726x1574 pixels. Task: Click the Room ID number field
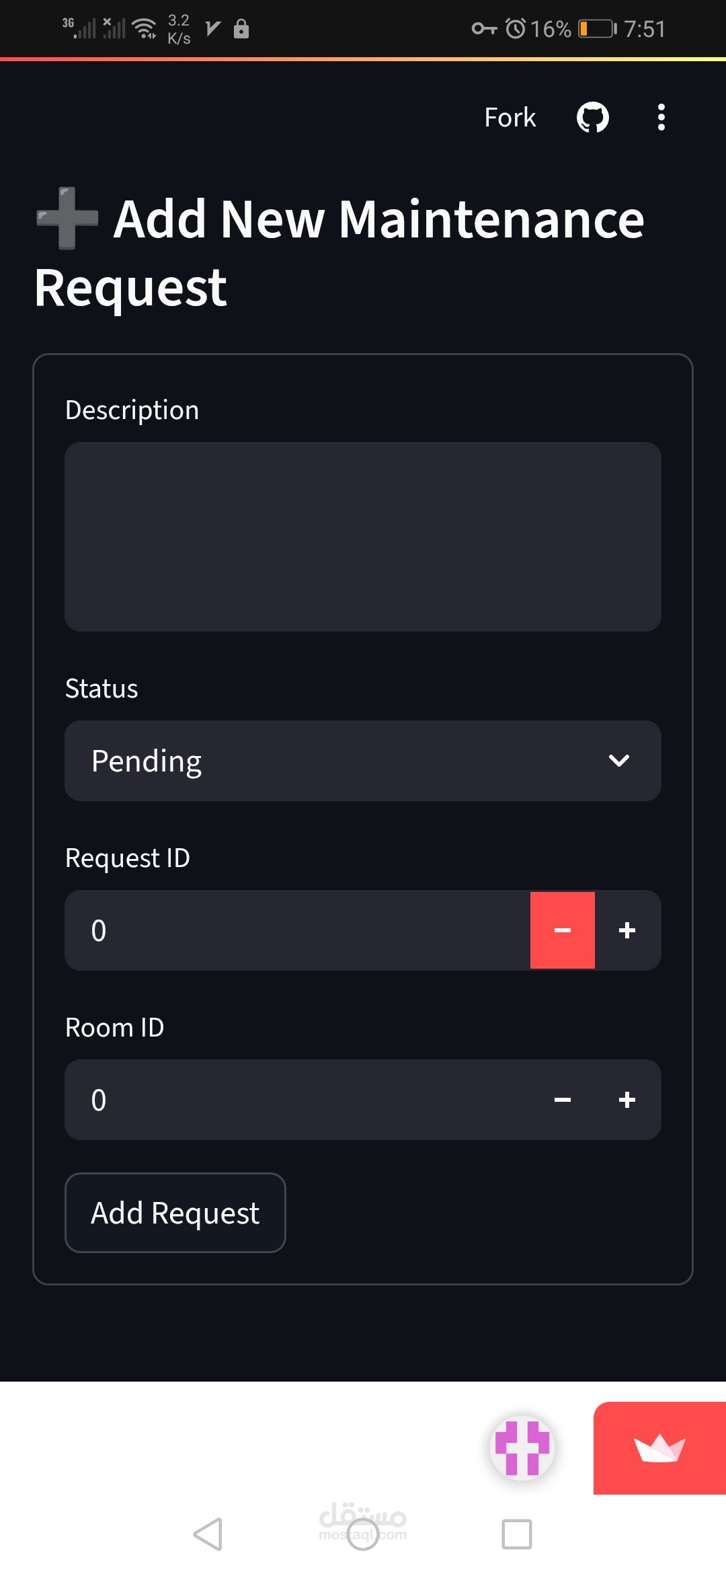pyautogui.click(x=297, y=1100)
